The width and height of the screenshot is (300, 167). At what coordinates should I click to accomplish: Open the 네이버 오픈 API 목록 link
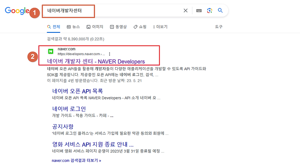pyautogui.click(x=78, y=91)
